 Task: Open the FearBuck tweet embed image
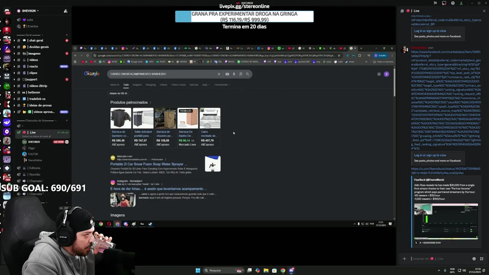point(446,221)
